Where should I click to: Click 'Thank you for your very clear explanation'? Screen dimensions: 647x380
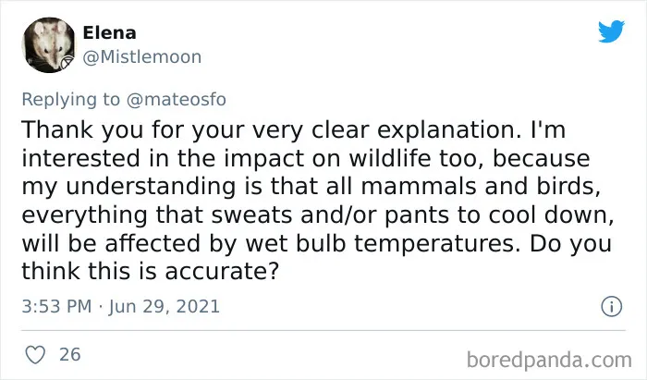click(269, 130)
